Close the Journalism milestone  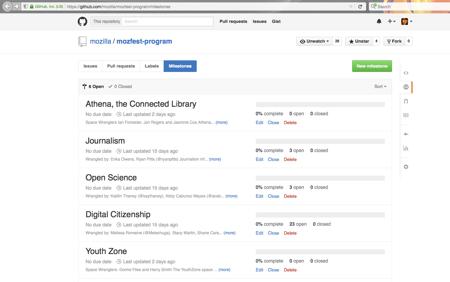(273, 160)
